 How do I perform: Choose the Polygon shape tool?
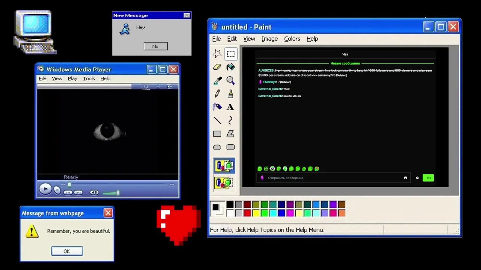(x=231, y=134)
